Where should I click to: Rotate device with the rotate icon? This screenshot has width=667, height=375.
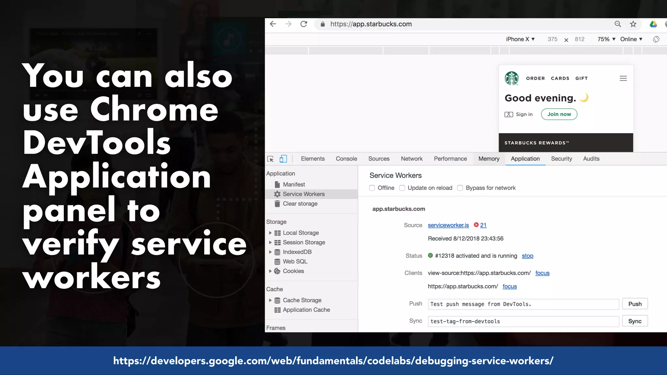656,39
